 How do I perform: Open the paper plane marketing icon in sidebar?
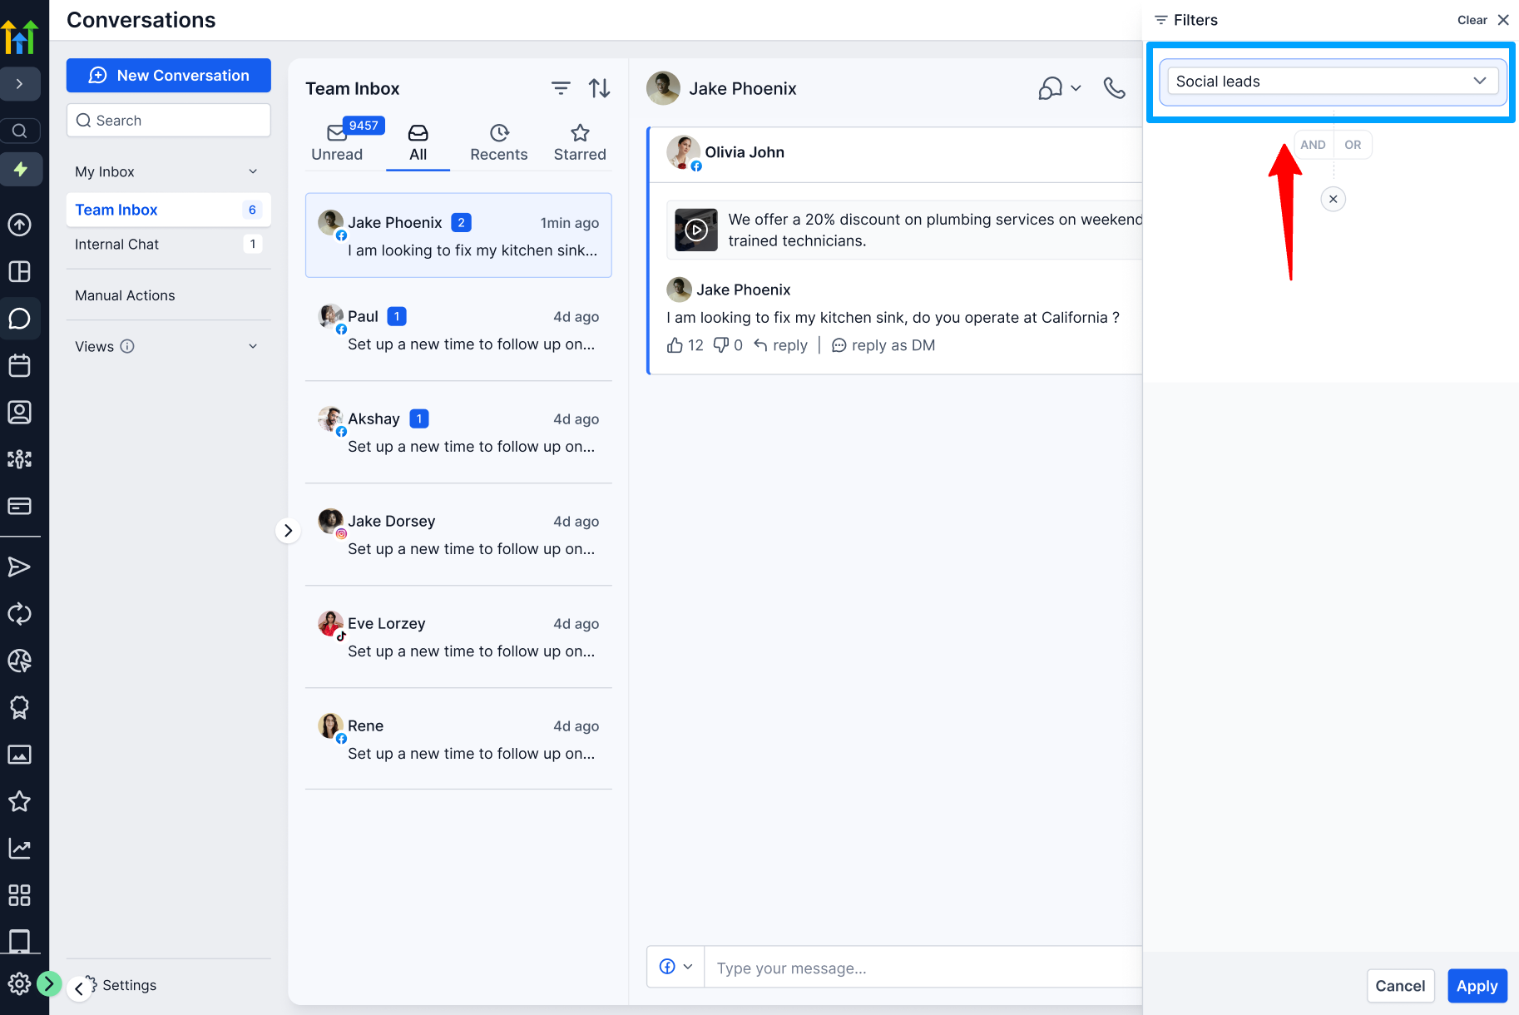point(20,567)
